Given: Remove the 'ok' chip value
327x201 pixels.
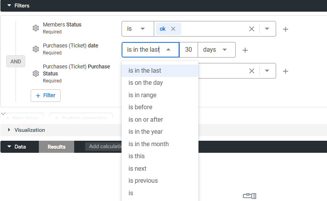Looking at the screenshot, I should [x=173, y=29].
